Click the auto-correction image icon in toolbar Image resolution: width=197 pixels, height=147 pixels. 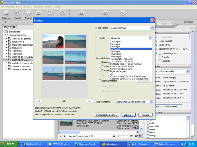click(x=82, y=13)
